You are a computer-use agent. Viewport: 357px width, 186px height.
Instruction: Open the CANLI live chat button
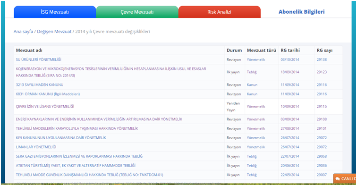[345, 179]
